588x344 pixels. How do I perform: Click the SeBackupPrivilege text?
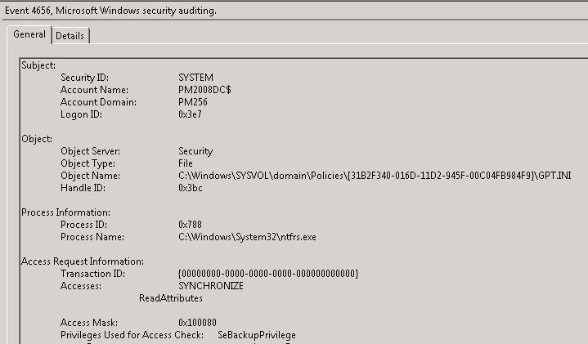pyautogui.click(x=257, y=335)
